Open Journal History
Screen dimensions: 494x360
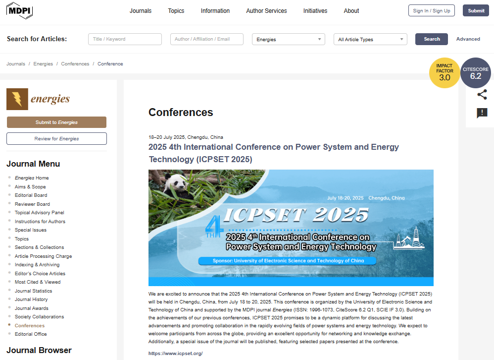pyautogui.click(x=31, y=300)
